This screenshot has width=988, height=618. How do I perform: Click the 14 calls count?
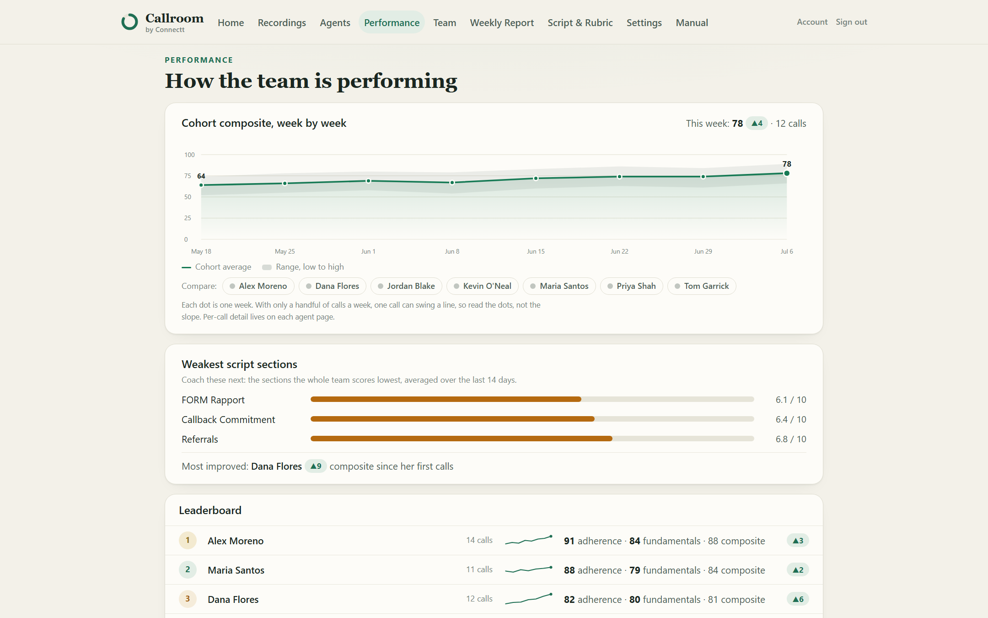479,540
